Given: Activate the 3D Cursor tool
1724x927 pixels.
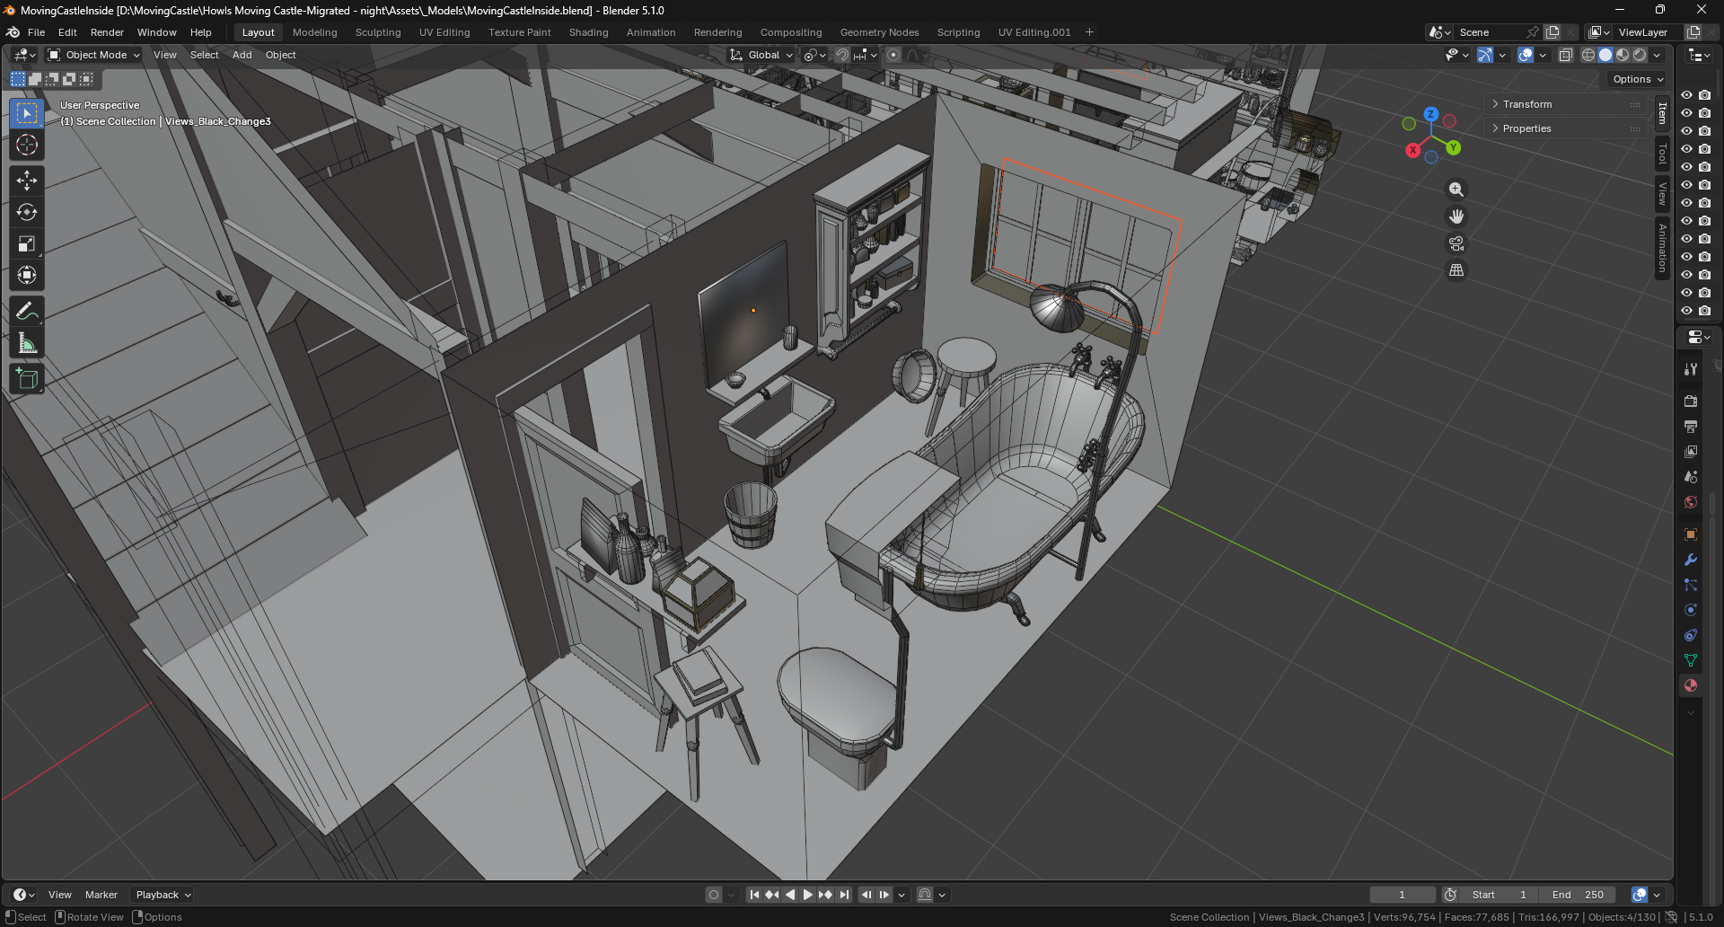Looking at the screenshot, I should [27, 145].
